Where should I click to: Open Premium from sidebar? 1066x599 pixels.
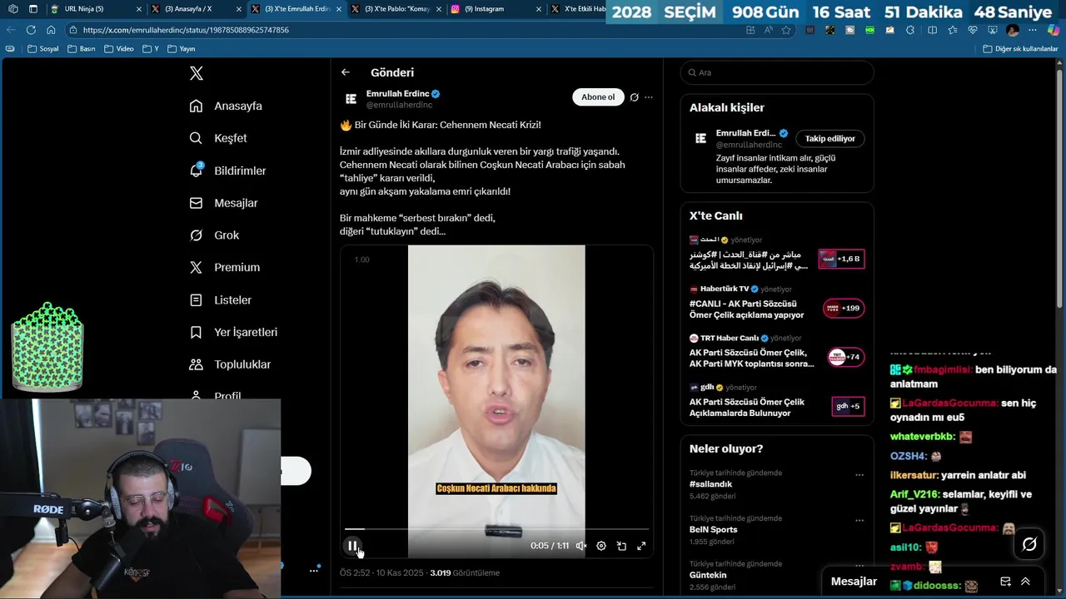[x=225, y=267]
